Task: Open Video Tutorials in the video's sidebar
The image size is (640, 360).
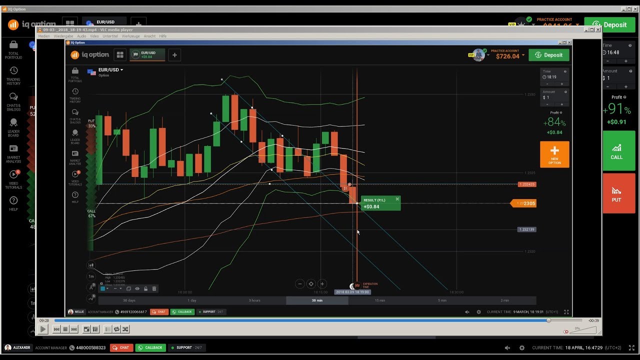Action: click(x=75, y=177)
